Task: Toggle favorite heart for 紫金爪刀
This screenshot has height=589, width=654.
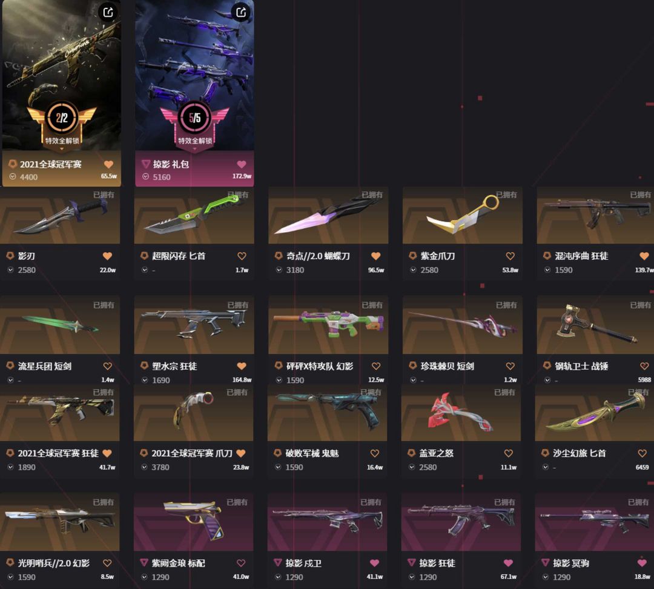Action: (510, 256)
